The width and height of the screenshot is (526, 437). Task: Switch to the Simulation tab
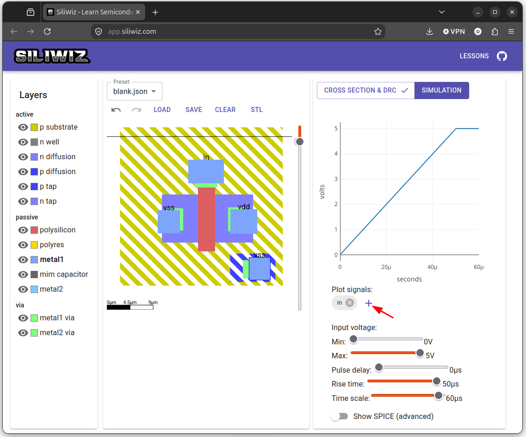point(441,90)
